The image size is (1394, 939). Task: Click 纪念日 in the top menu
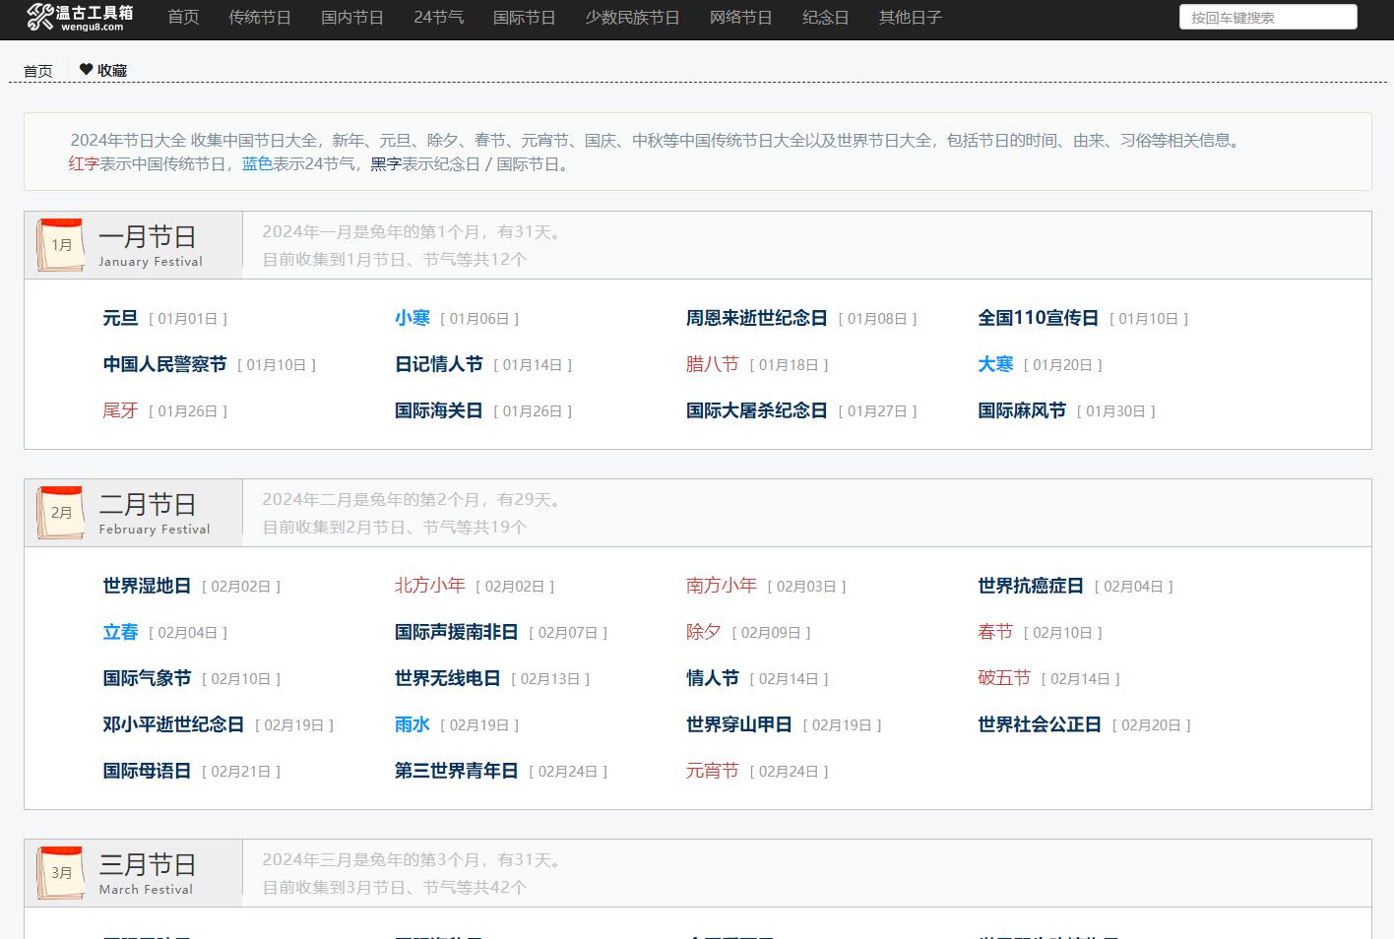pyautogui.click(x=825, y=17)
